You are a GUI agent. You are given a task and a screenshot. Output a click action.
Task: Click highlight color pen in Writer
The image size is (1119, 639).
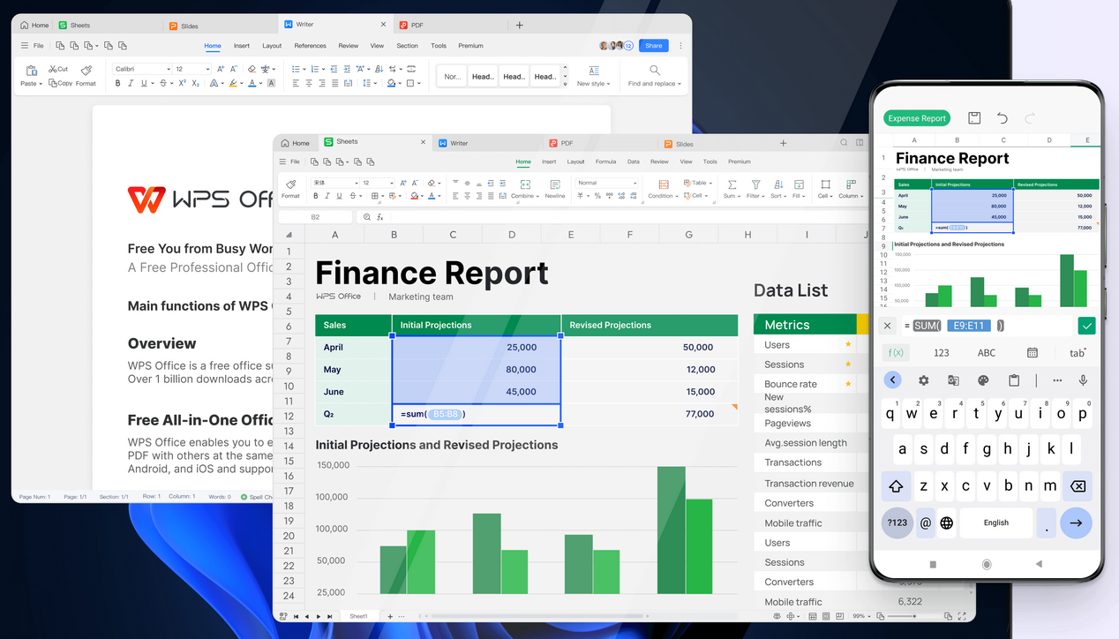point(233,83)
